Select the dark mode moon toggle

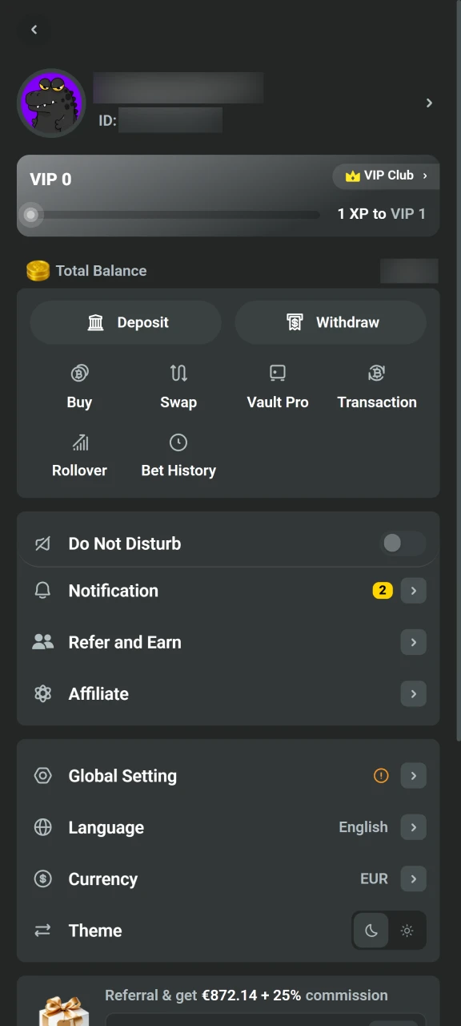pyautogui.click(x=371, y=931)
